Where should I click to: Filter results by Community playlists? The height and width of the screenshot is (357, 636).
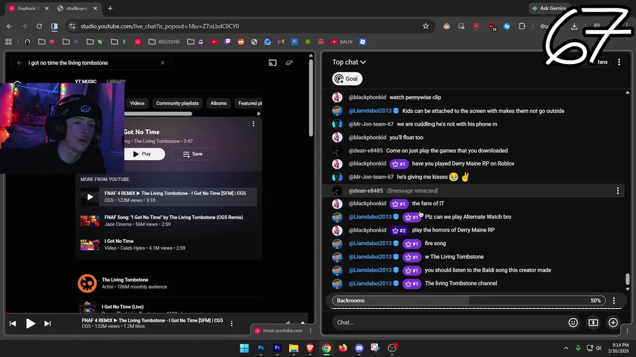click(x=177, y=103)
